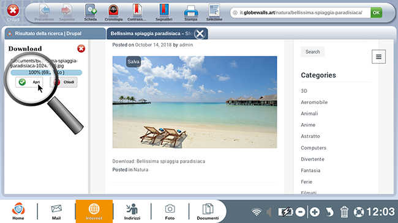Open the help lifebuoy icon

tap(359, 212)
